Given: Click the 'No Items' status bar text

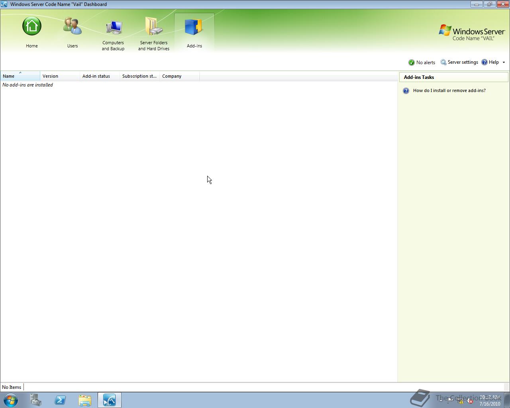Looking at the screenshot, I should tap(12, 387).
